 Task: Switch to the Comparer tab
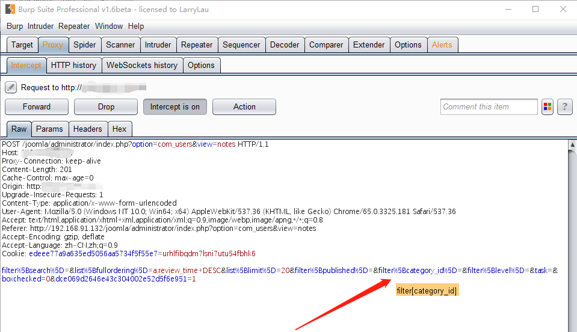[326, 45]
